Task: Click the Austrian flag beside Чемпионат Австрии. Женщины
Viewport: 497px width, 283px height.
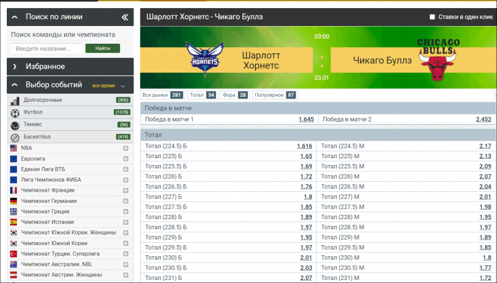Action: point(13,275)
